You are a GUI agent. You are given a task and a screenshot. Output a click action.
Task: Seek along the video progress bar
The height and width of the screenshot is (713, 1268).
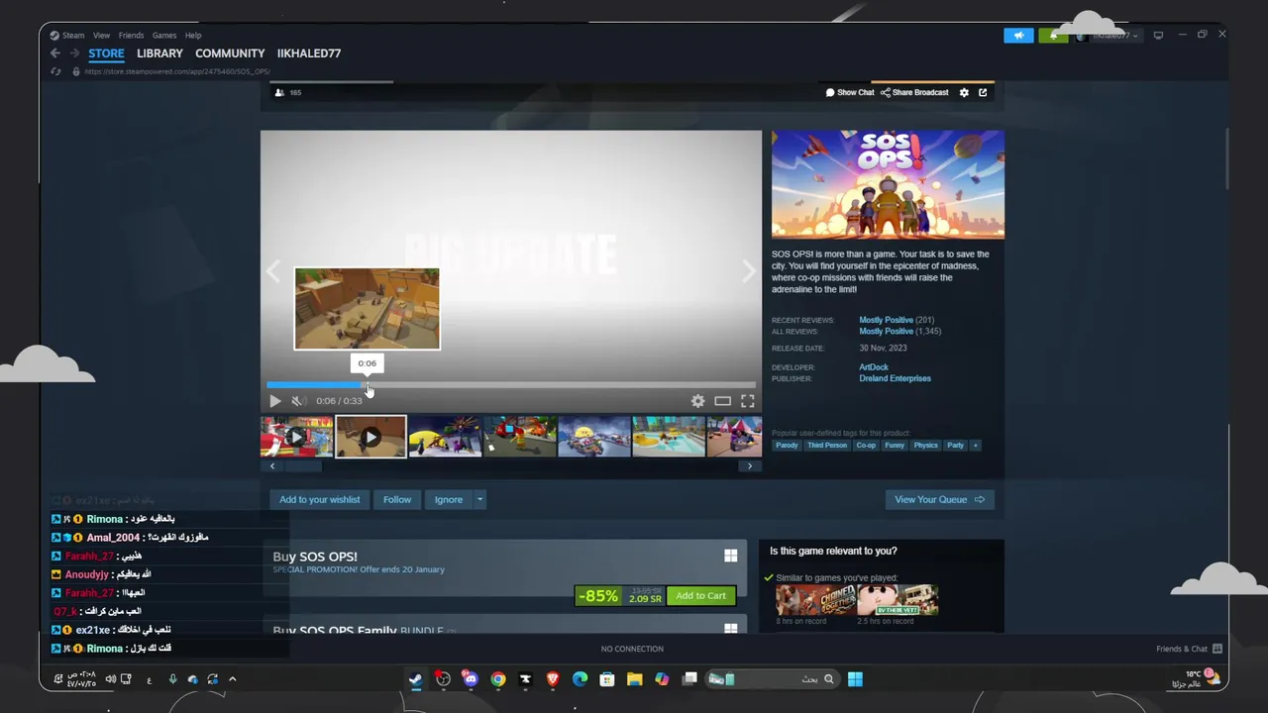[511, 385]
